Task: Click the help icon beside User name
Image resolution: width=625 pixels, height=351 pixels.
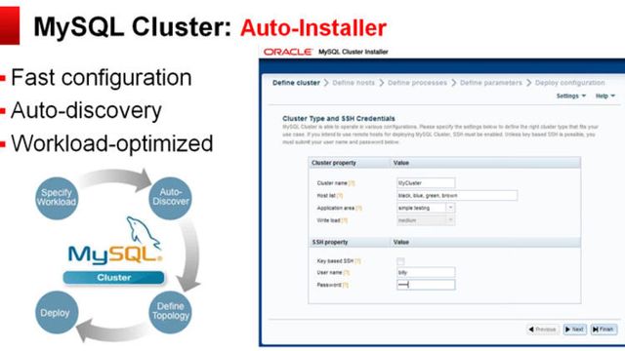Action: point(347,273)
